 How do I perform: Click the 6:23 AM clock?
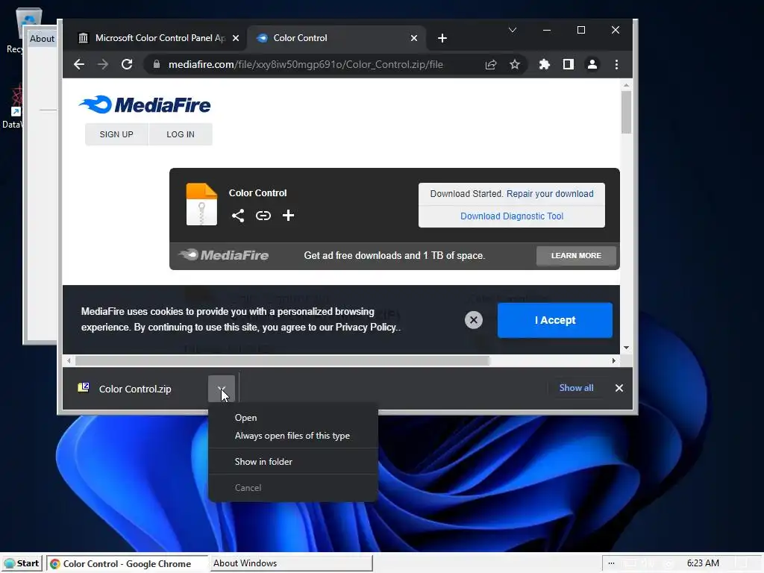click(703, 563)
